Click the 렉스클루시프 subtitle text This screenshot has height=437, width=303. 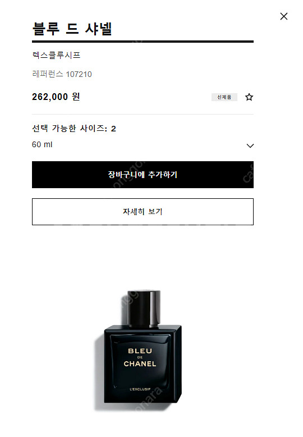[56, 55]
